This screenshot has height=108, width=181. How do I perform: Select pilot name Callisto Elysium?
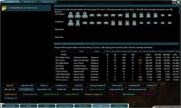81,69
